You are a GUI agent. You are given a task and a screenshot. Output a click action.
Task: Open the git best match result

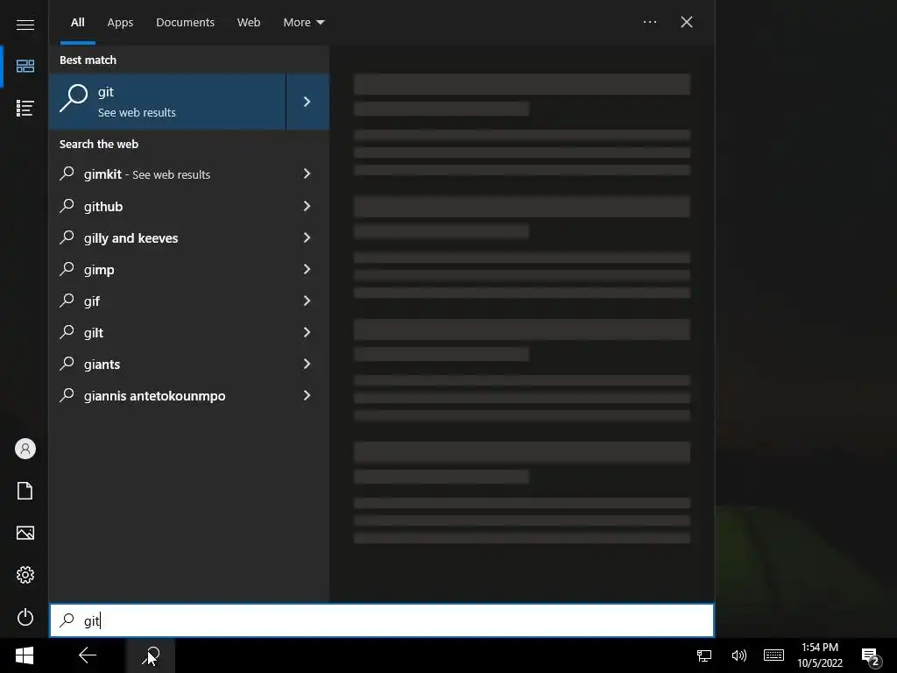[167, 102]
